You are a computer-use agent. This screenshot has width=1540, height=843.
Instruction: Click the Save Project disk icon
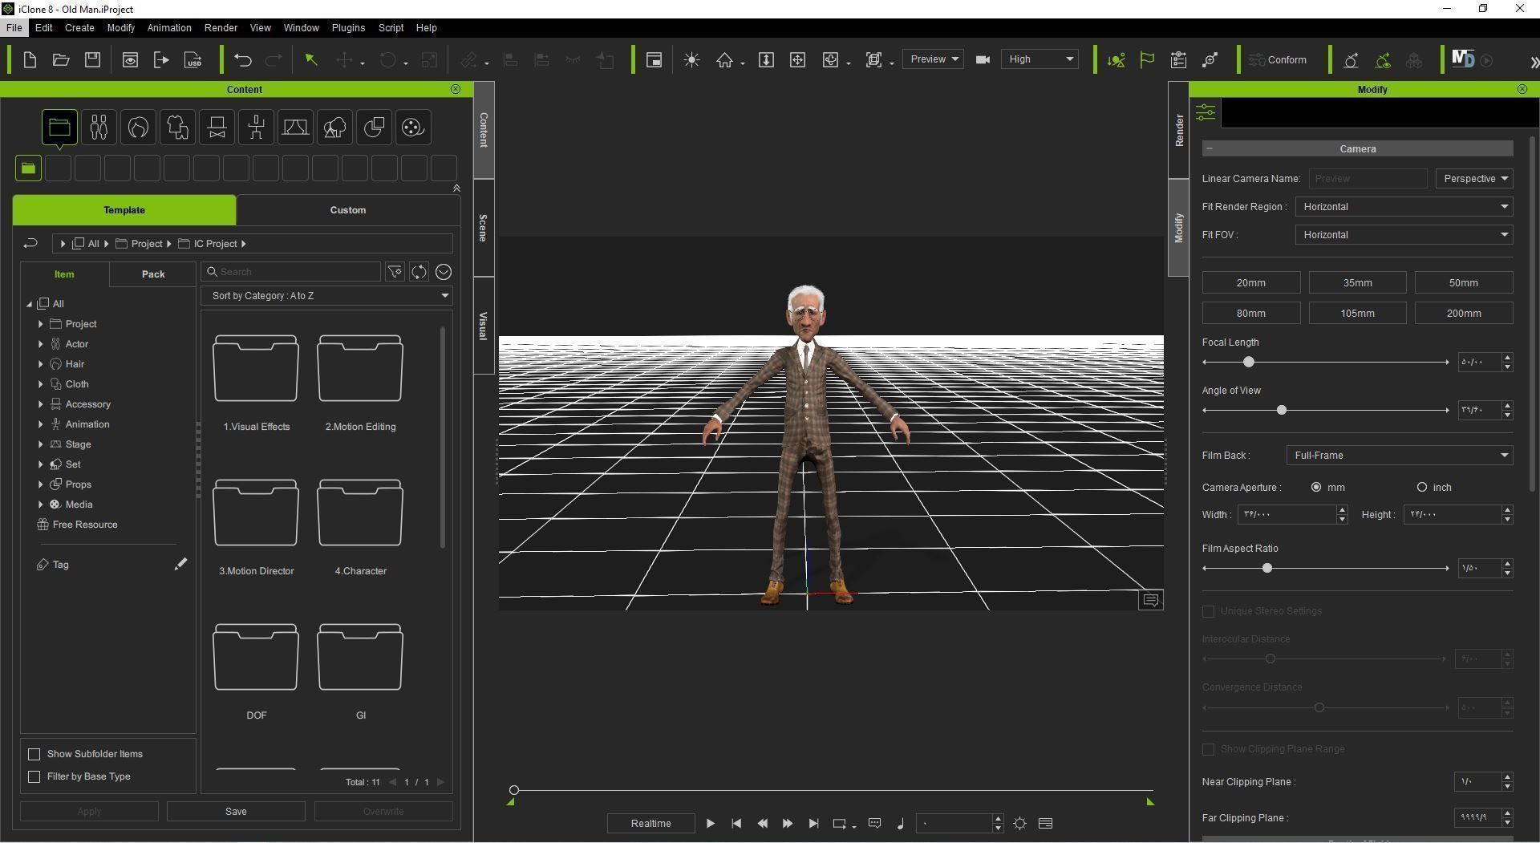92,60
